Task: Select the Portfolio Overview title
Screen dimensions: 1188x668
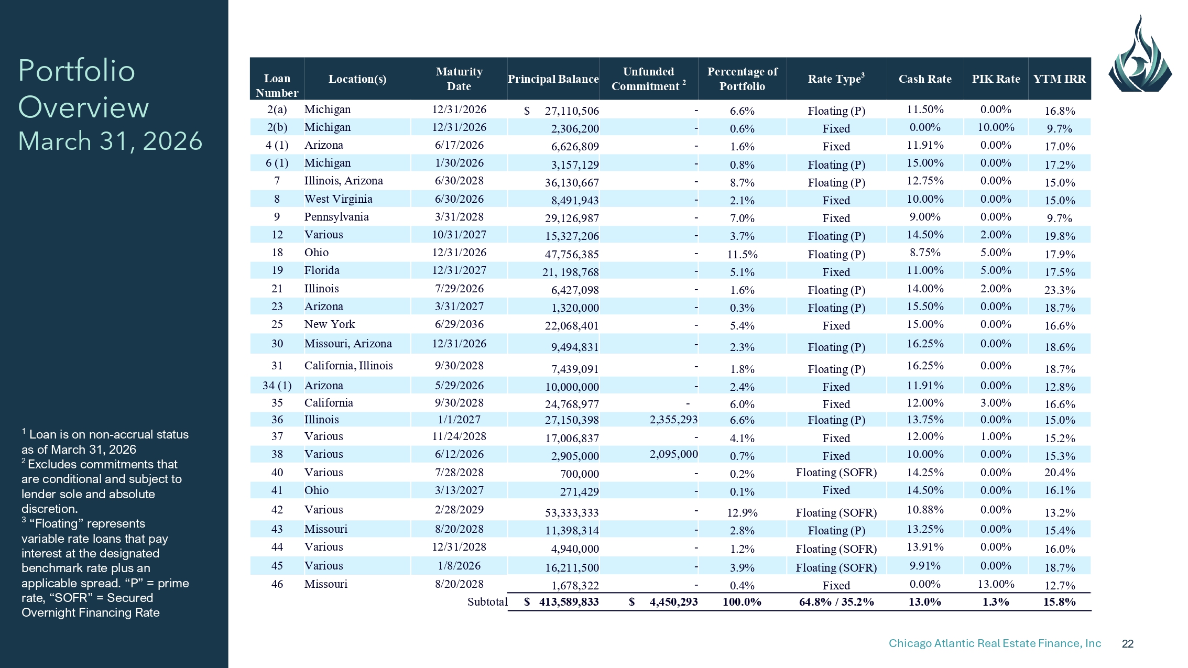Action: pyautogui.click(x=84, y=89)
